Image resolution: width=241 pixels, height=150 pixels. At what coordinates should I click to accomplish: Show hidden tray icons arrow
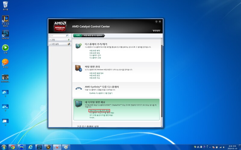[210, 147]
